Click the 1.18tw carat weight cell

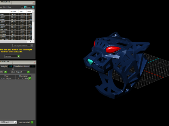tap(25, 78)
